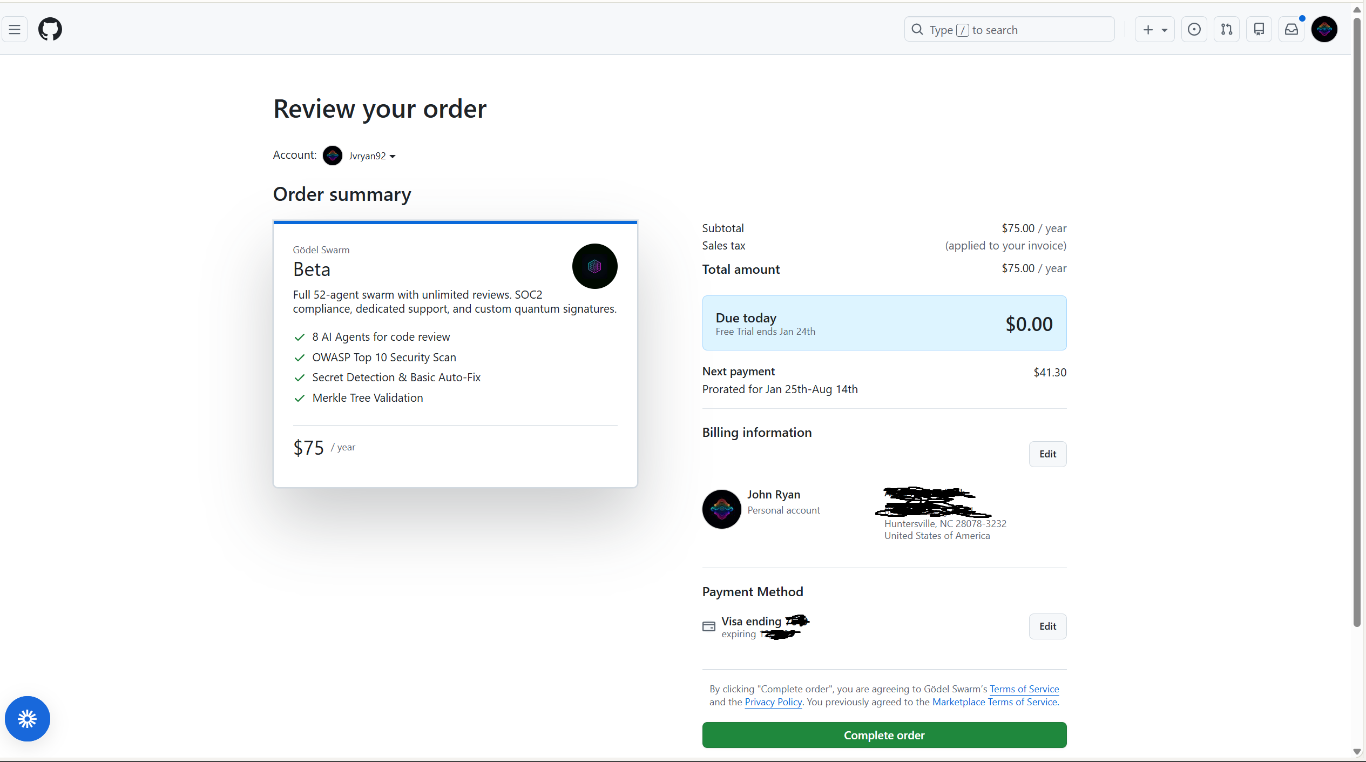
Task: Click the Gödel Swarm product logo
Action: click(x=594, y=266)
